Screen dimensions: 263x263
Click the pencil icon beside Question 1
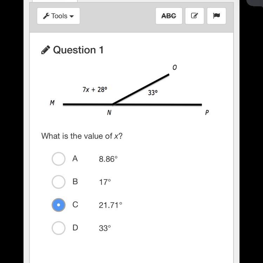(x=46, y=50)
